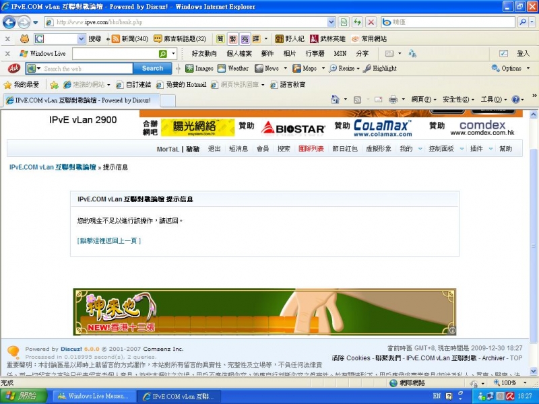Open the 安全性(S) Safety menu dropdown

(x=458, y=100)
